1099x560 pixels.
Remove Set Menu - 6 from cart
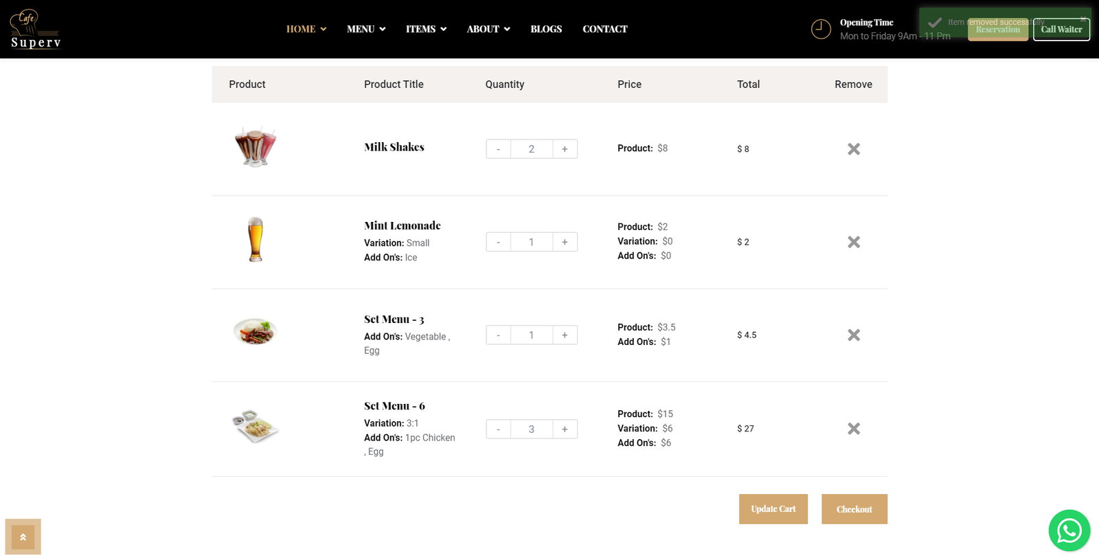[x=853, y=429]
